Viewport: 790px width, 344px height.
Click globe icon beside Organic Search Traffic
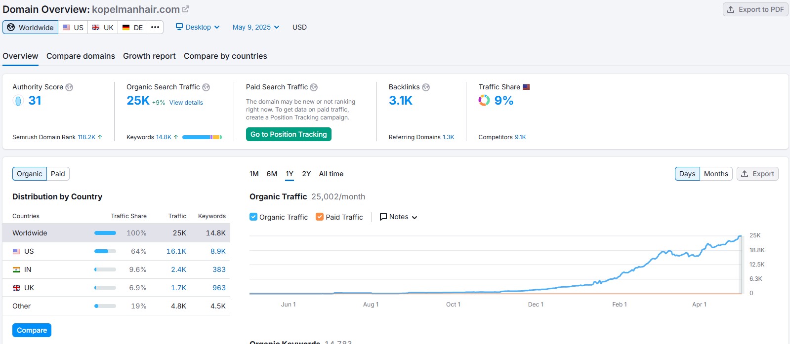[206, 87]
